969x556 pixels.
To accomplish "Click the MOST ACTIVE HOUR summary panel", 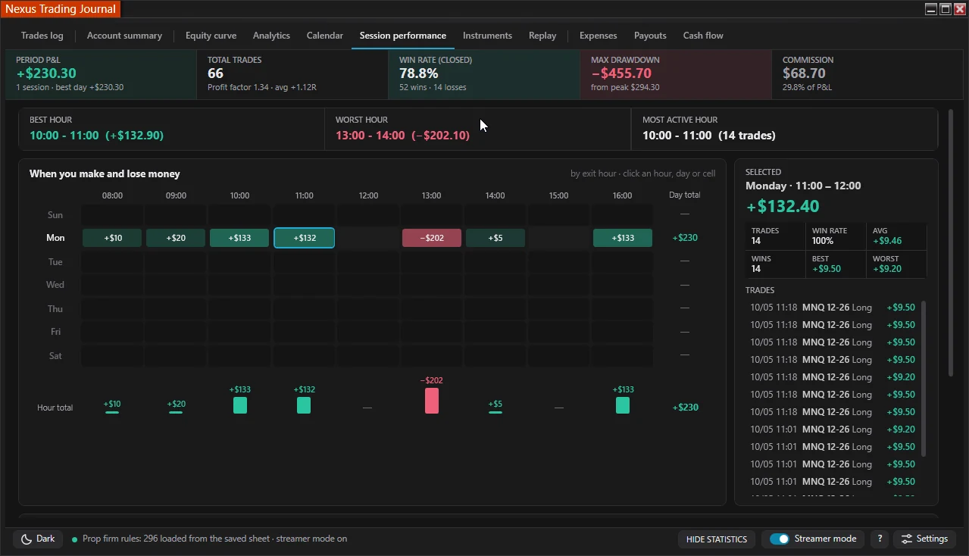I will (784, 129).
